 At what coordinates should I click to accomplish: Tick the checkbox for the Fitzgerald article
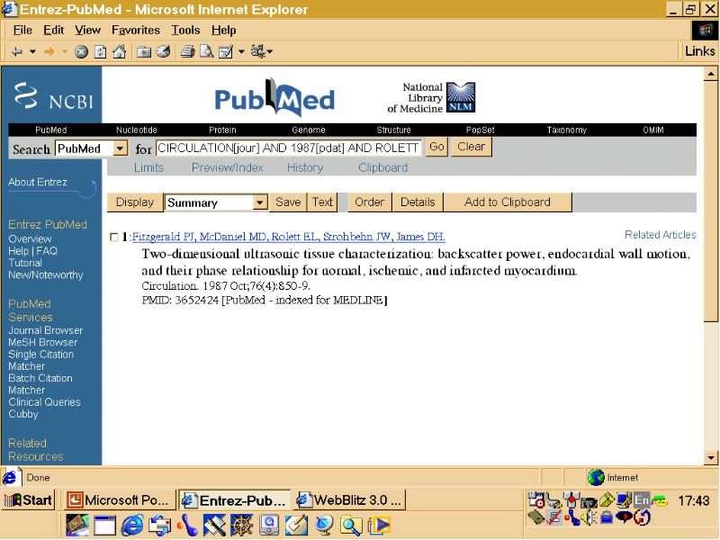(114, 237)
